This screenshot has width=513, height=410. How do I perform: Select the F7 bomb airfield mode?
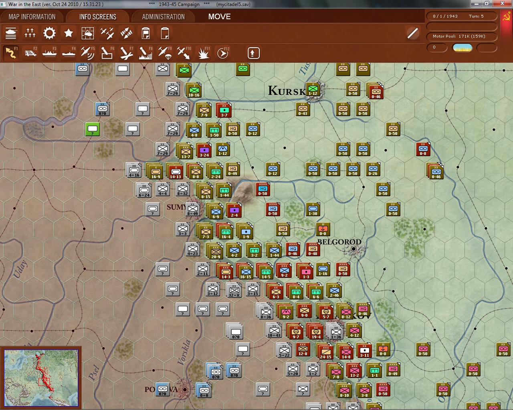coord(126,53)
